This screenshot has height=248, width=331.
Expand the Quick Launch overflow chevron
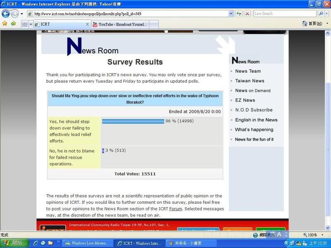coord(58,242)
